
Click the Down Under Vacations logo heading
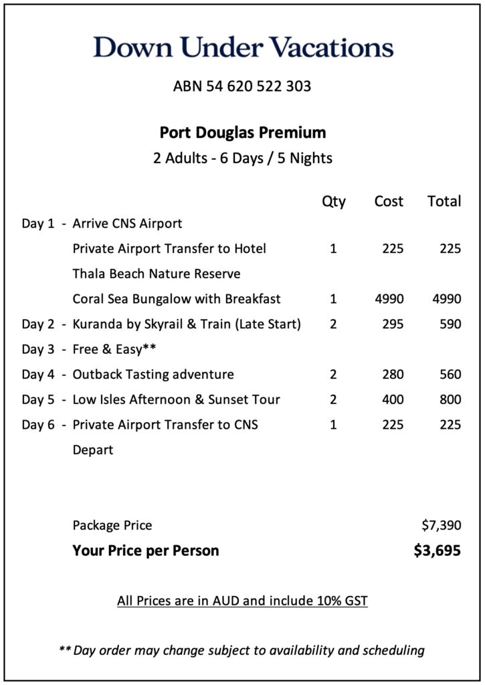[243, 47]
